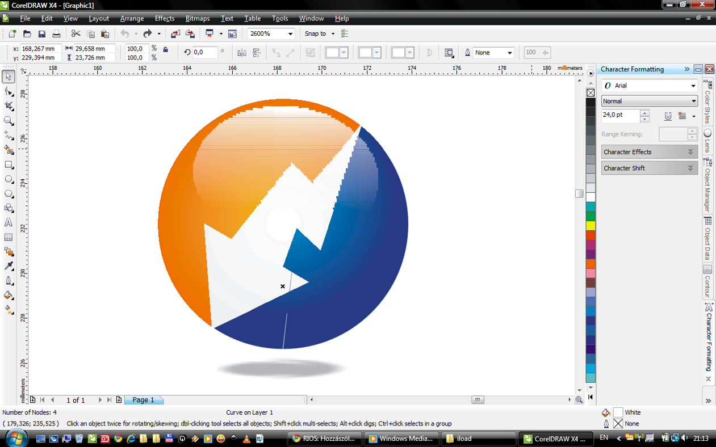Click the Print icon
Viewport: 716px width, 447px height.
pyautogui.click(x=56, y=34)
